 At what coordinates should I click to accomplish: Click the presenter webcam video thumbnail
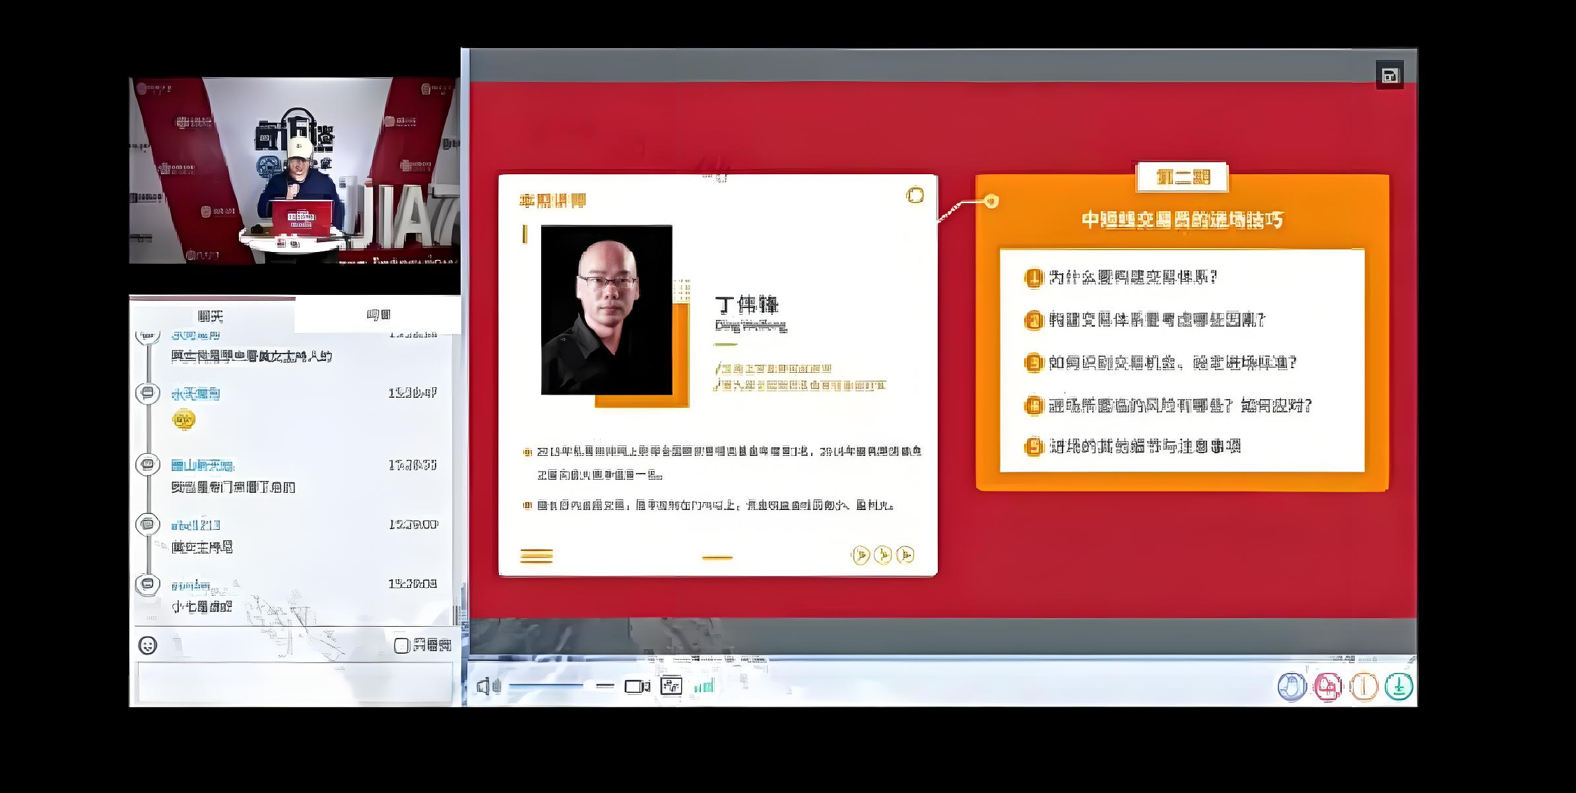tap(294, 170)
